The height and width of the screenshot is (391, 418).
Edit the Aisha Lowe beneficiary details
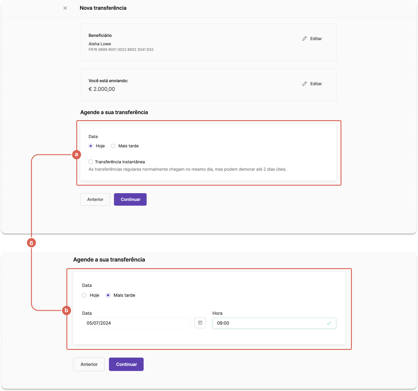tap(312, 39)
